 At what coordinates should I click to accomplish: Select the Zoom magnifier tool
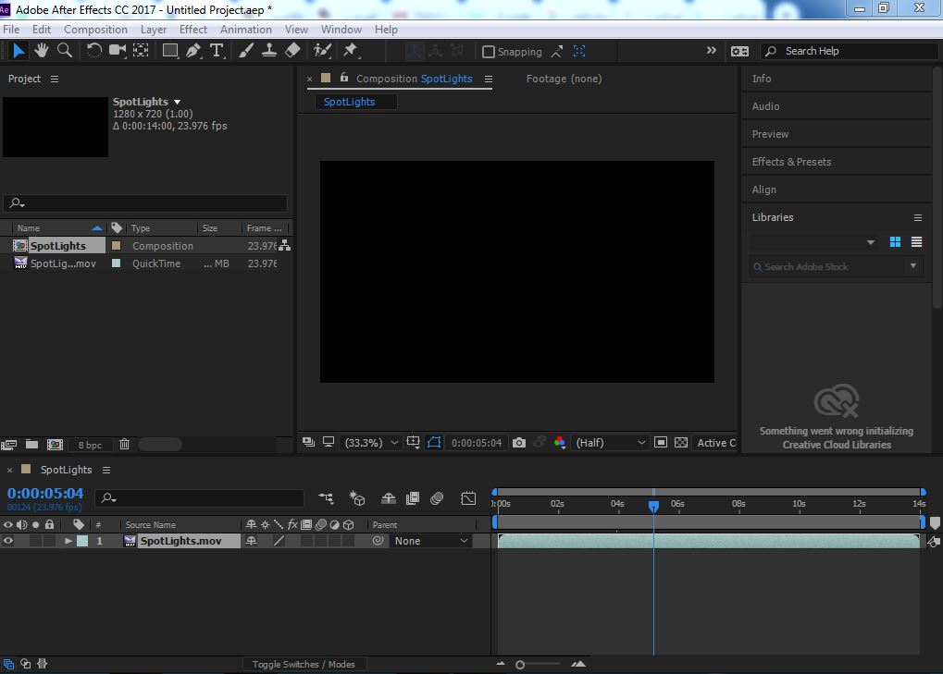[x=65, y=51]
